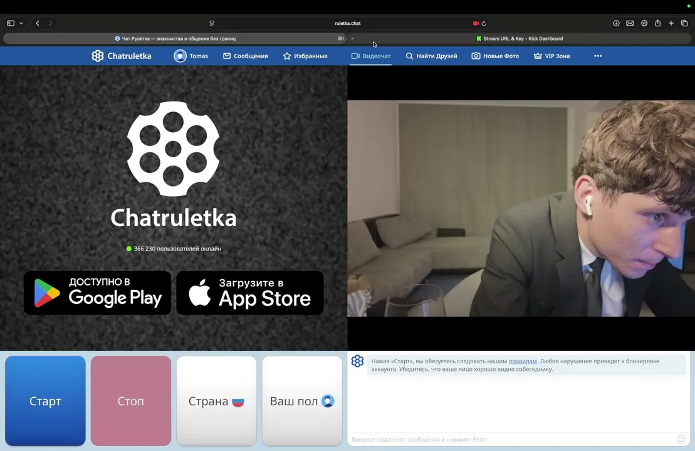The width and height of the screenshot is (695, 451).
Task: Open Сообщения messages
Action: pos(245,56)
